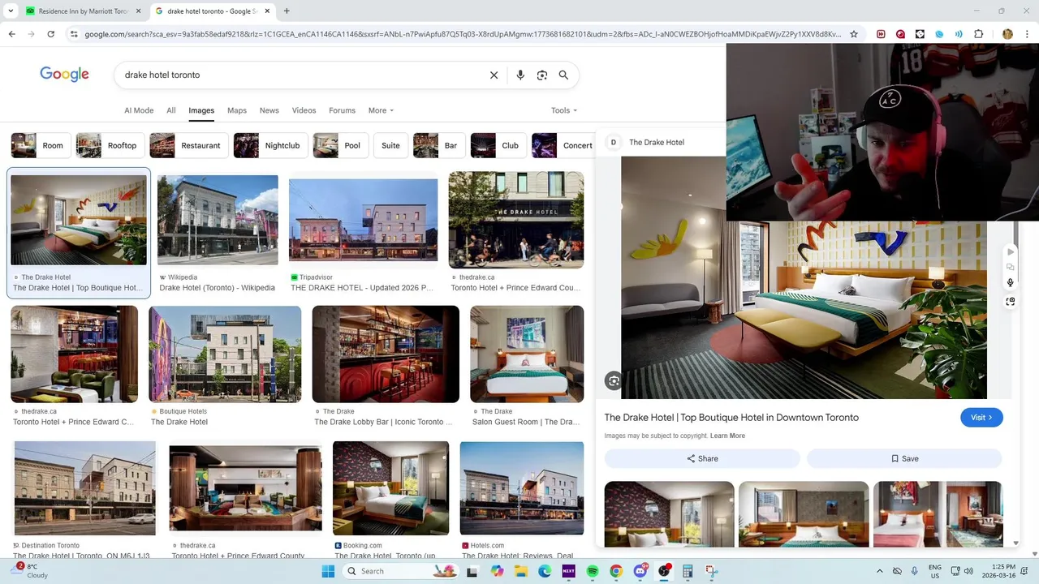The height and width of the screenshot is (584, 1039).
Task: Filter images by Club chip
Action: [498, 145]
